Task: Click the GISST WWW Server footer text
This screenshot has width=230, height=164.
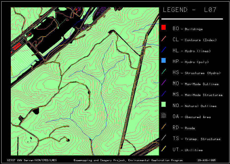Action: tap(32, 160)
